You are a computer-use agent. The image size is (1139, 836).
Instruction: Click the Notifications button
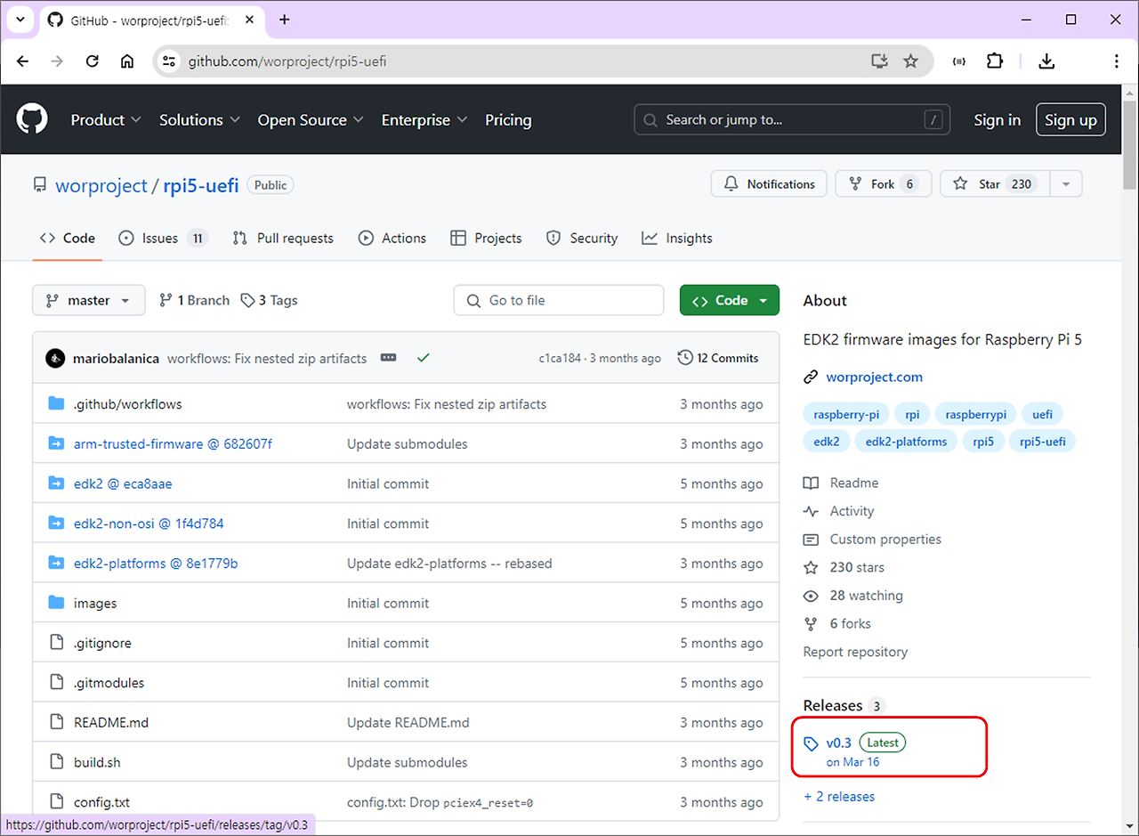[x=769, y=184]
